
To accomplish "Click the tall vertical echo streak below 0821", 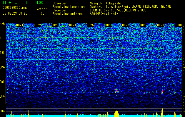I will point(29,90).
